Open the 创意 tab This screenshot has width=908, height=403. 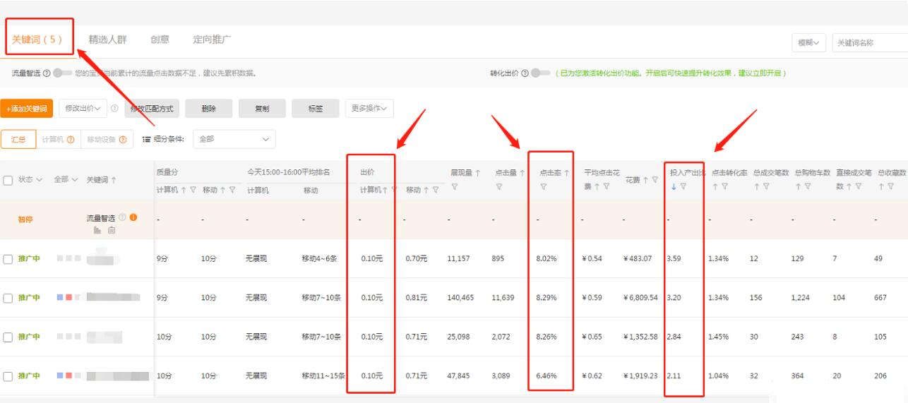click(160, 40)
